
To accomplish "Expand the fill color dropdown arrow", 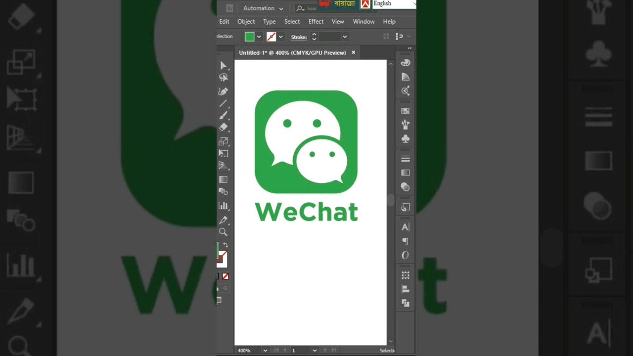I will (x=259, y=37).
